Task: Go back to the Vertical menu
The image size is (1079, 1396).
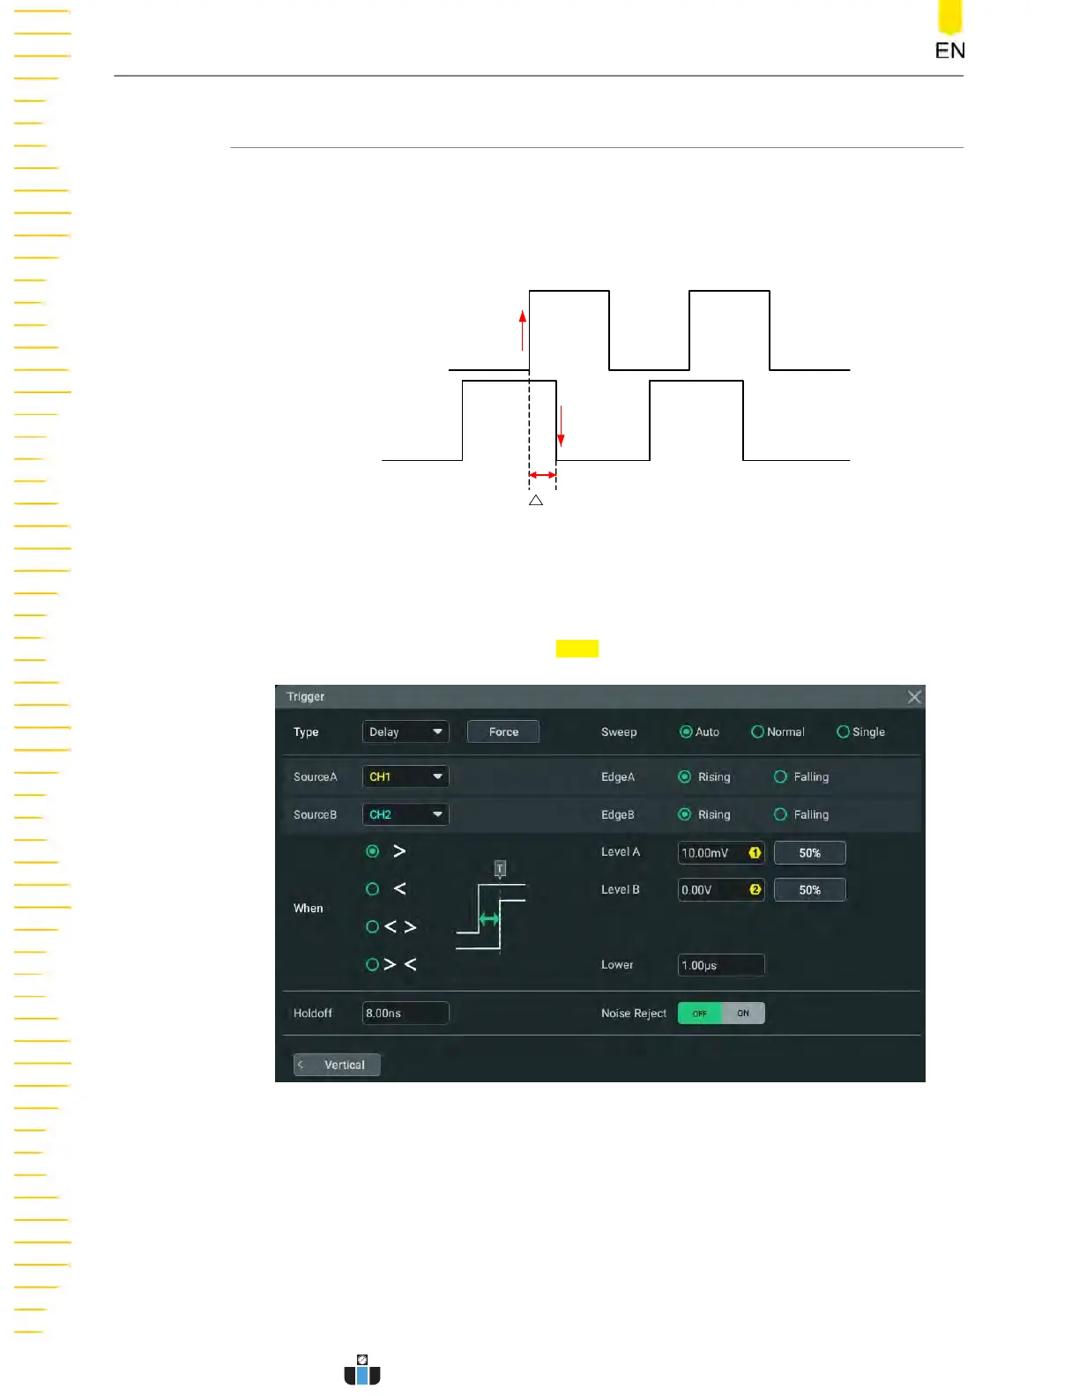Action: [x=337, y=1065]
